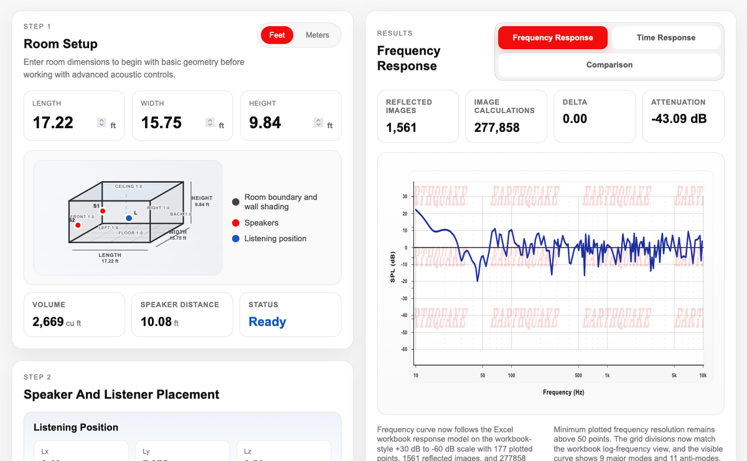This screenshot has height=461, width=747.
Task: Click the Reflected Images value 1,561
Action: [402, 128]
